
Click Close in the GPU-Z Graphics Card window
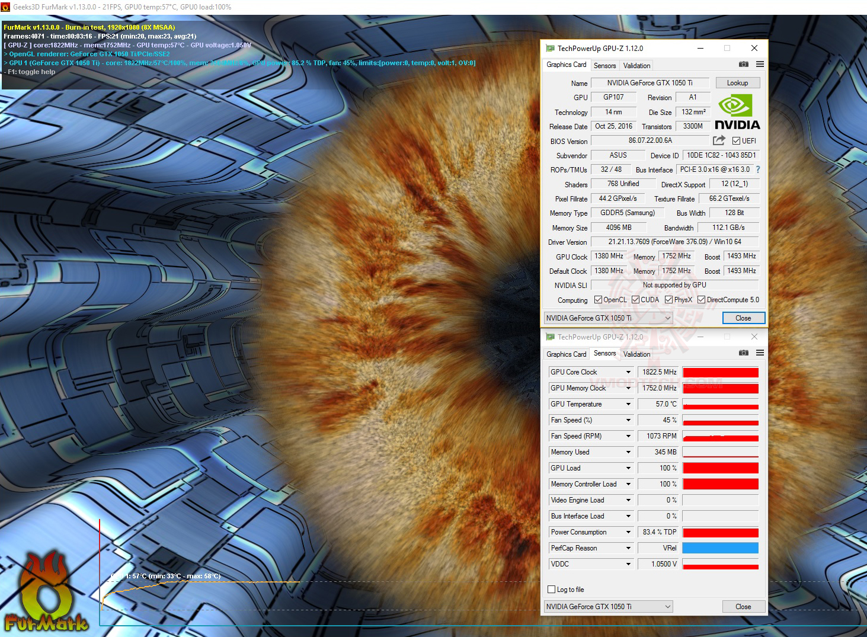click(x=744, y=318)
